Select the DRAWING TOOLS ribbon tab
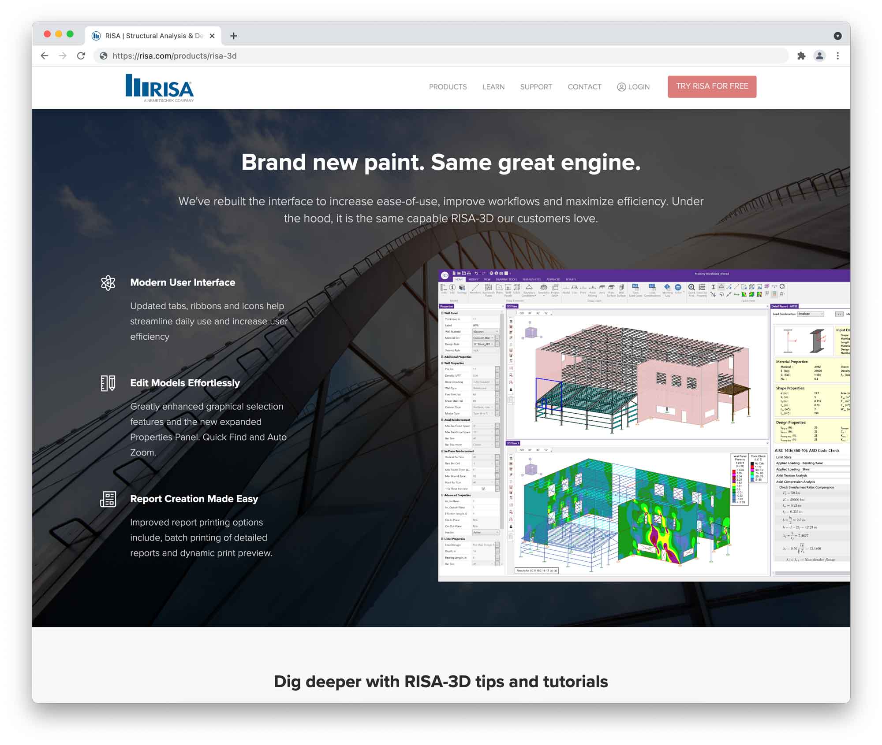The width and height of the screenshot is (882, 745). point(506,279)
